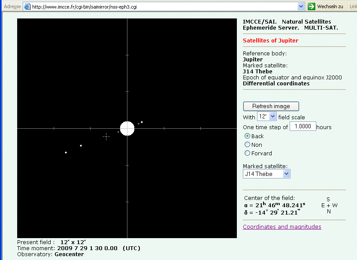Select the Back time step radio button
Screen dimensions: 357x260
click(247, 136)
